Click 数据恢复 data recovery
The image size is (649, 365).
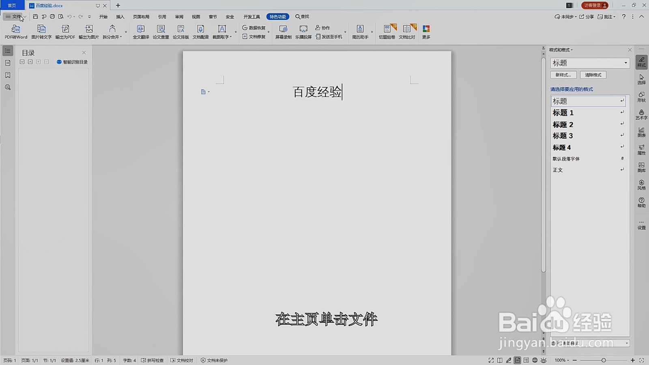pyautogui.click(x=254, y=28)
